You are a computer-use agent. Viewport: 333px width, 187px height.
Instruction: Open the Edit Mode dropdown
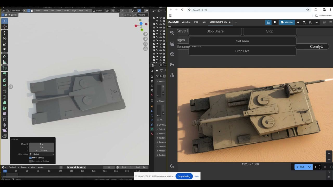[x=15, y=11]
